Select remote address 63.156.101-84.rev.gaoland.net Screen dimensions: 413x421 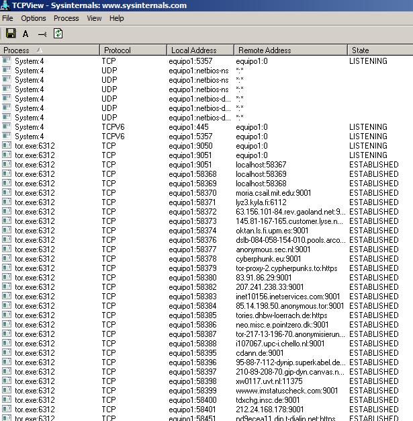coord(290,212)
